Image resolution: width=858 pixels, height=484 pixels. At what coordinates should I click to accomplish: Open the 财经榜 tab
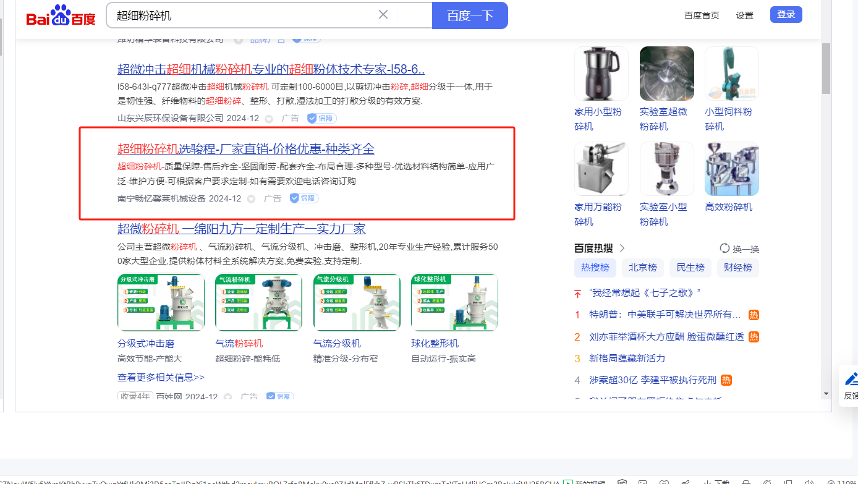tap(737, 268)
